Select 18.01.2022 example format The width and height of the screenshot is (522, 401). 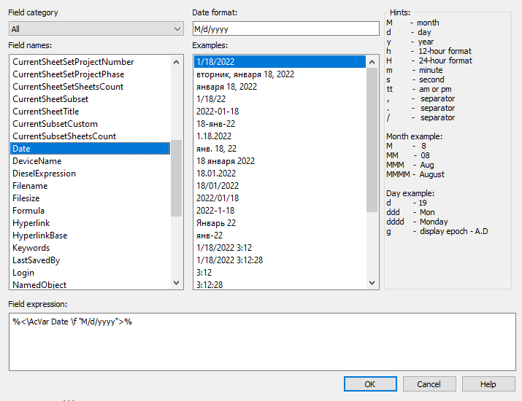pos(216,174)
